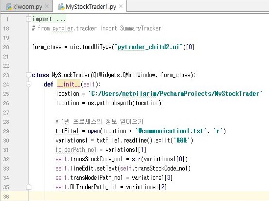Viewport: 269px width, 201px height.
Task: Expand the folded import block
Action: 28,19
